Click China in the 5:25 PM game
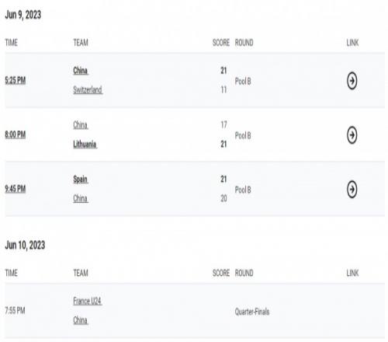This screenshot has height=342, width=388. pos(81,71)
